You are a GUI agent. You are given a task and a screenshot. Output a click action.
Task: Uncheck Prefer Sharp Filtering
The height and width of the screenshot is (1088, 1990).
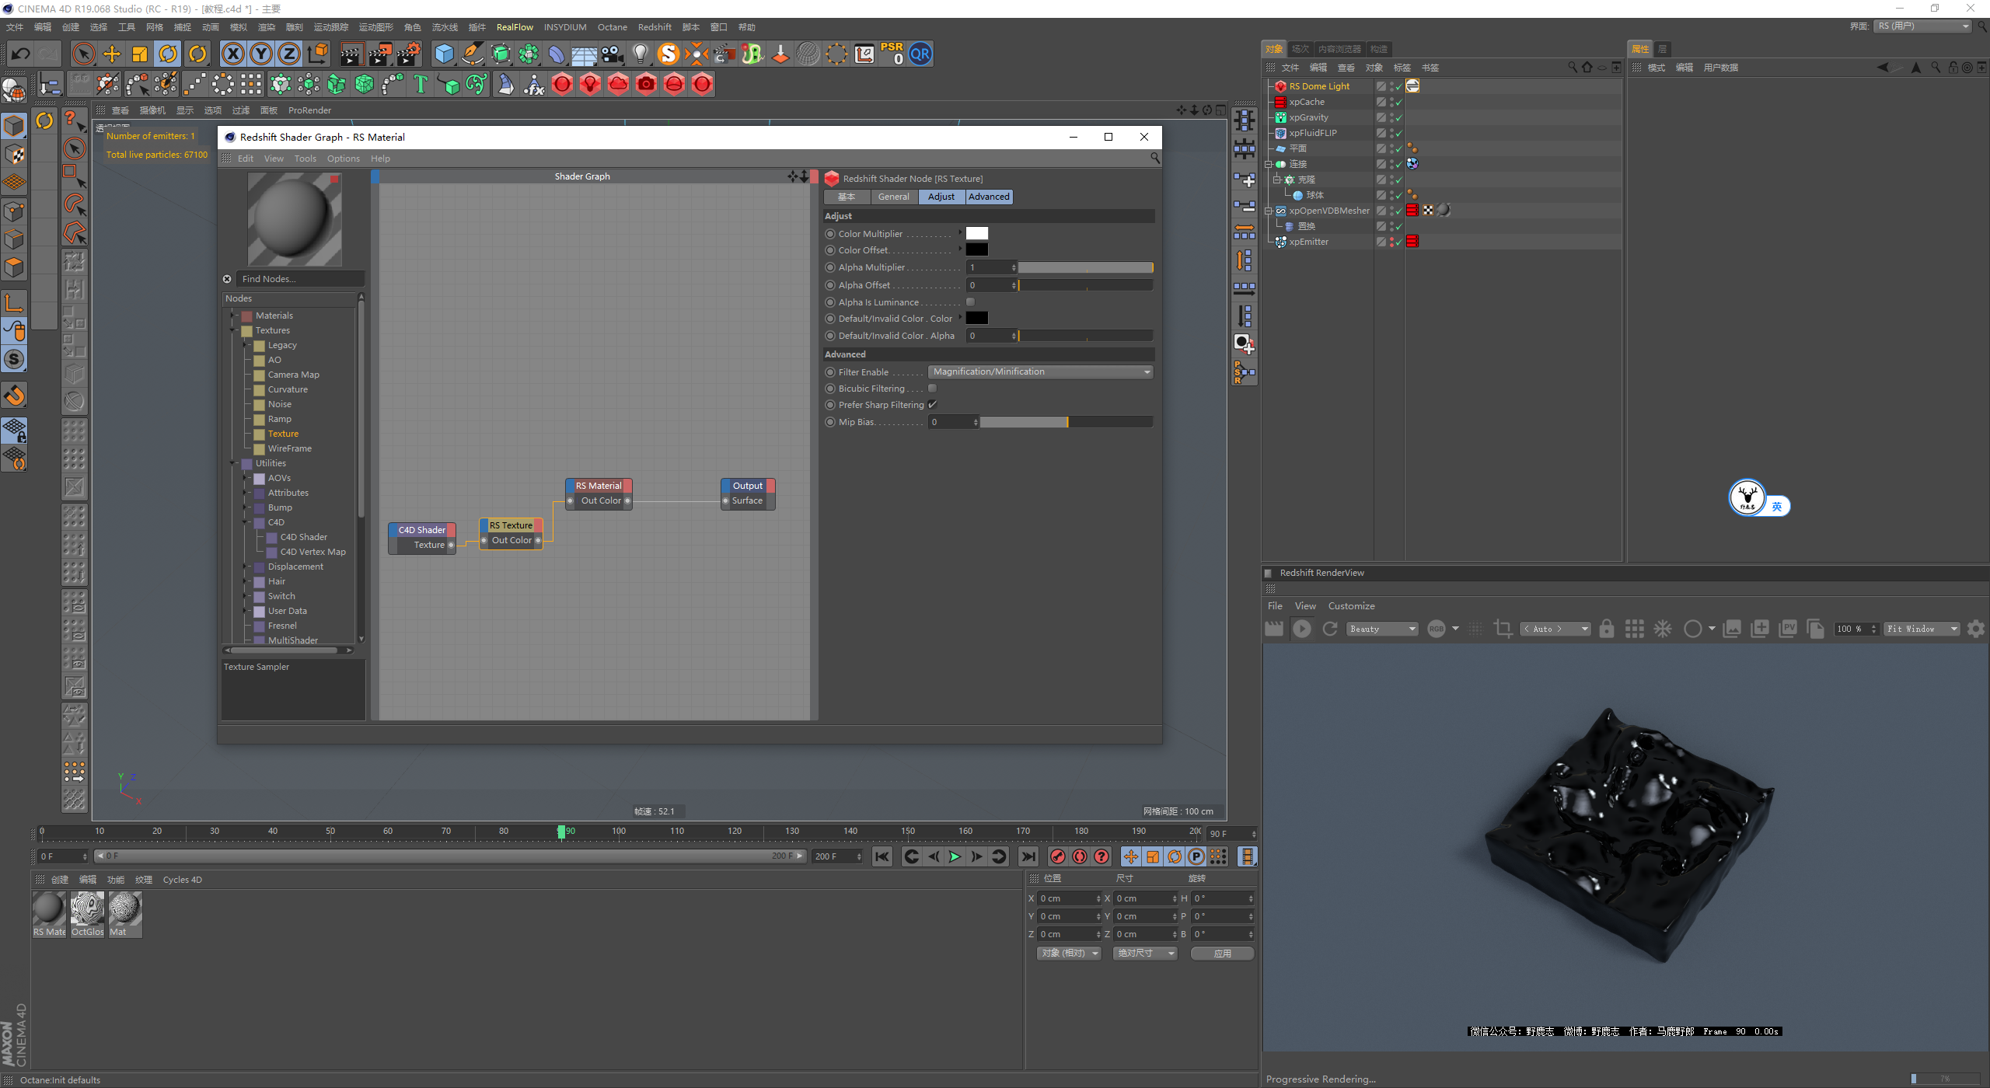(x=932, y=404)
